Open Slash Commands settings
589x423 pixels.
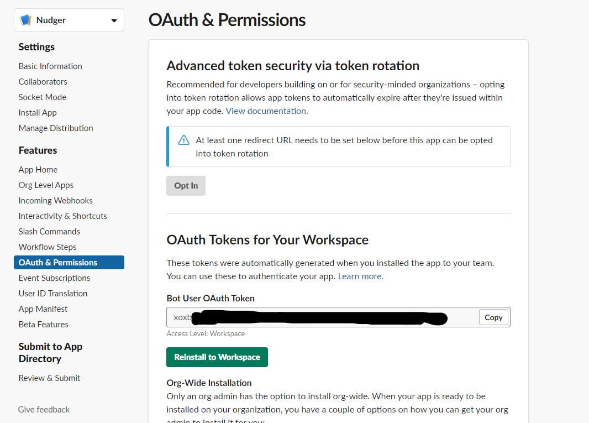[x=49, y=232]
